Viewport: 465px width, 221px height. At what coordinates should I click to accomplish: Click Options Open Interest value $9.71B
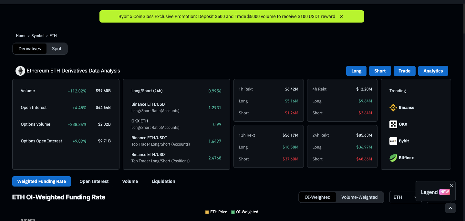[x=104, y=141]
